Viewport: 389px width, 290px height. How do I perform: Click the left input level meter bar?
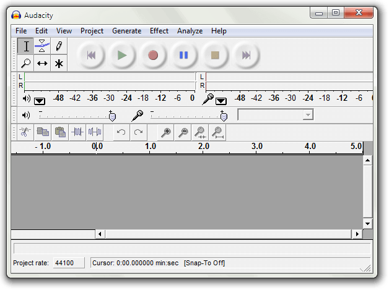[289, 77]
